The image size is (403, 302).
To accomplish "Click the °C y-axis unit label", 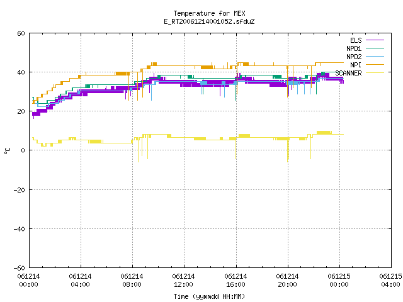I will [x=7, y=151].
